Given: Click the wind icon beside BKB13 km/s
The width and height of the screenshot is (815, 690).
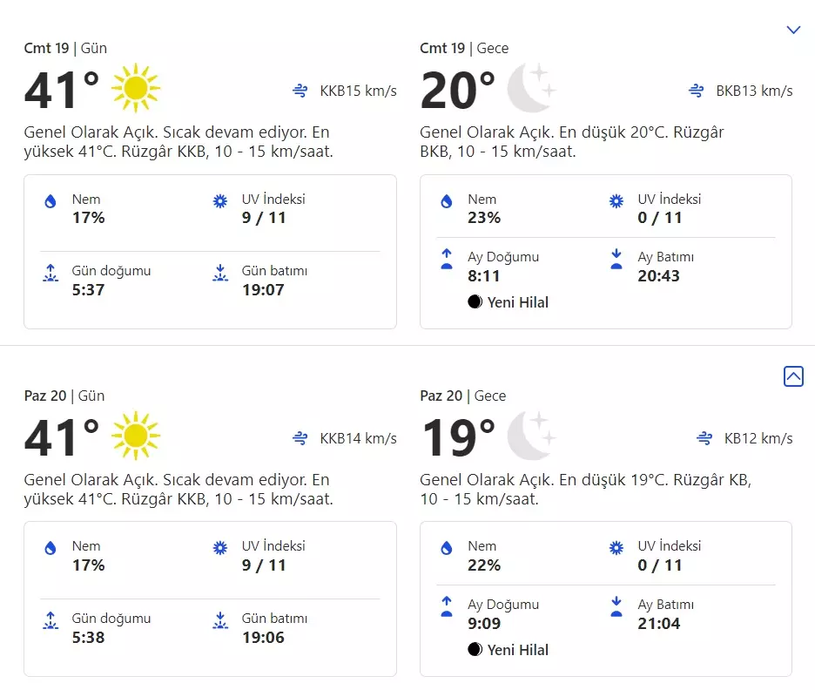Looking at the screenshot, I should pyautogui.click(x=696, y=91).
